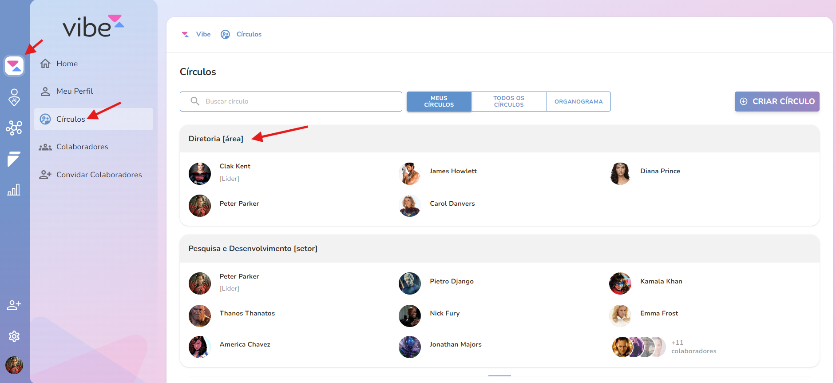Click Emma Frost's avatar
The image size is (836, 383).
(x=620, y=316)
